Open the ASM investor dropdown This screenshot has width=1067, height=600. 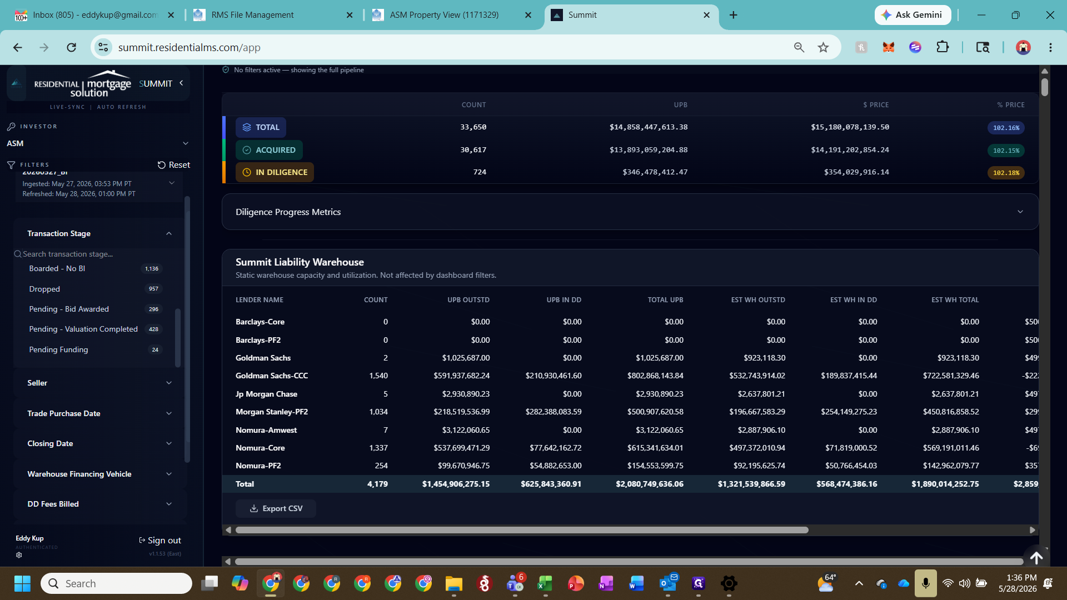[98, 143]
